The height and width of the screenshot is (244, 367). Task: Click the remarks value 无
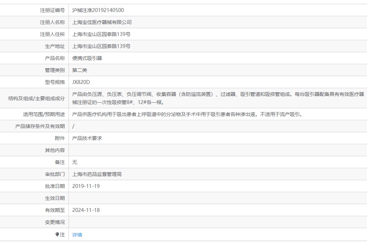pos(75,162)
